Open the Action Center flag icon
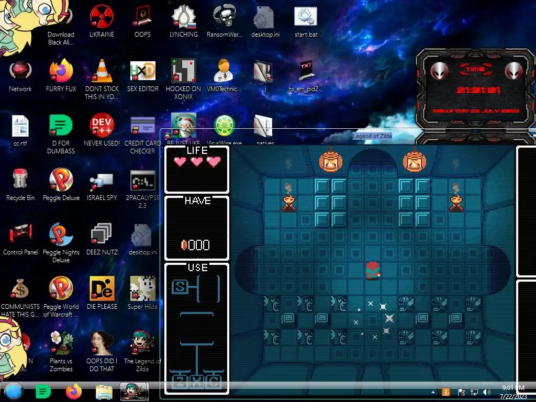The height and width of the screenshot is (402, 536). point(461,392)
